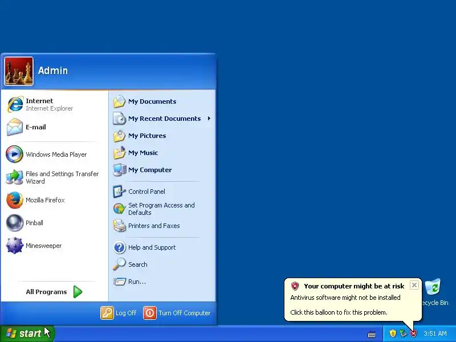Image resolution: width=456 pixels, height=342 pixels.
Task: Click the Help and Support question icon
Action: [120, 247]
